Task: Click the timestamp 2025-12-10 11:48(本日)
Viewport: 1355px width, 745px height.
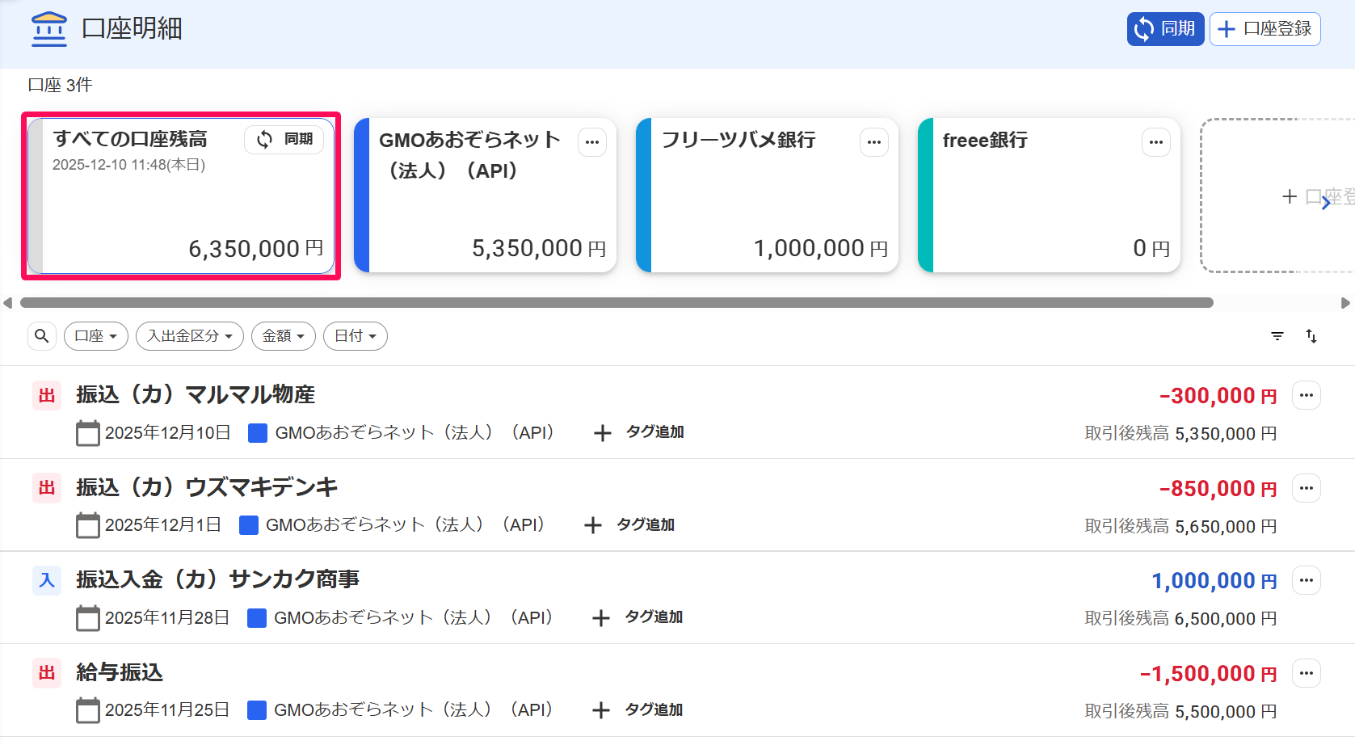Action: point(129,165)
